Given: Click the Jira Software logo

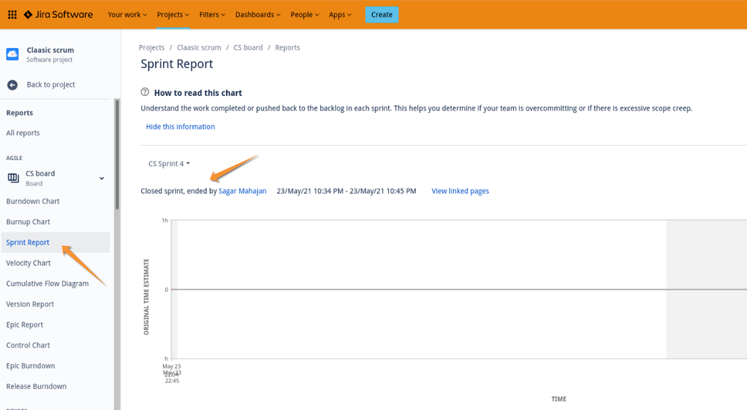Looking at the screenshot, I should tap(58, 15).
